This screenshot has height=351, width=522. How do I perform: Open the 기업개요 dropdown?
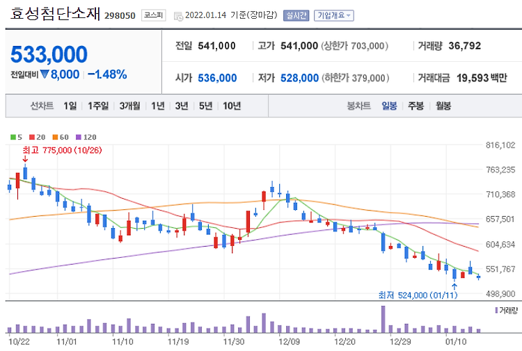coord(334,15)
